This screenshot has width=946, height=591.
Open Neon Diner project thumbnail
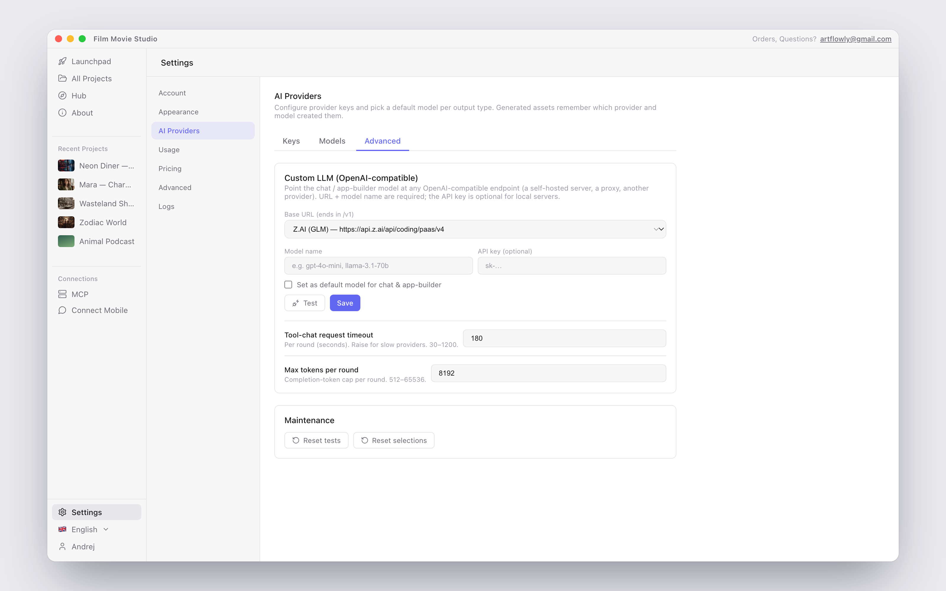click(66, 165)
